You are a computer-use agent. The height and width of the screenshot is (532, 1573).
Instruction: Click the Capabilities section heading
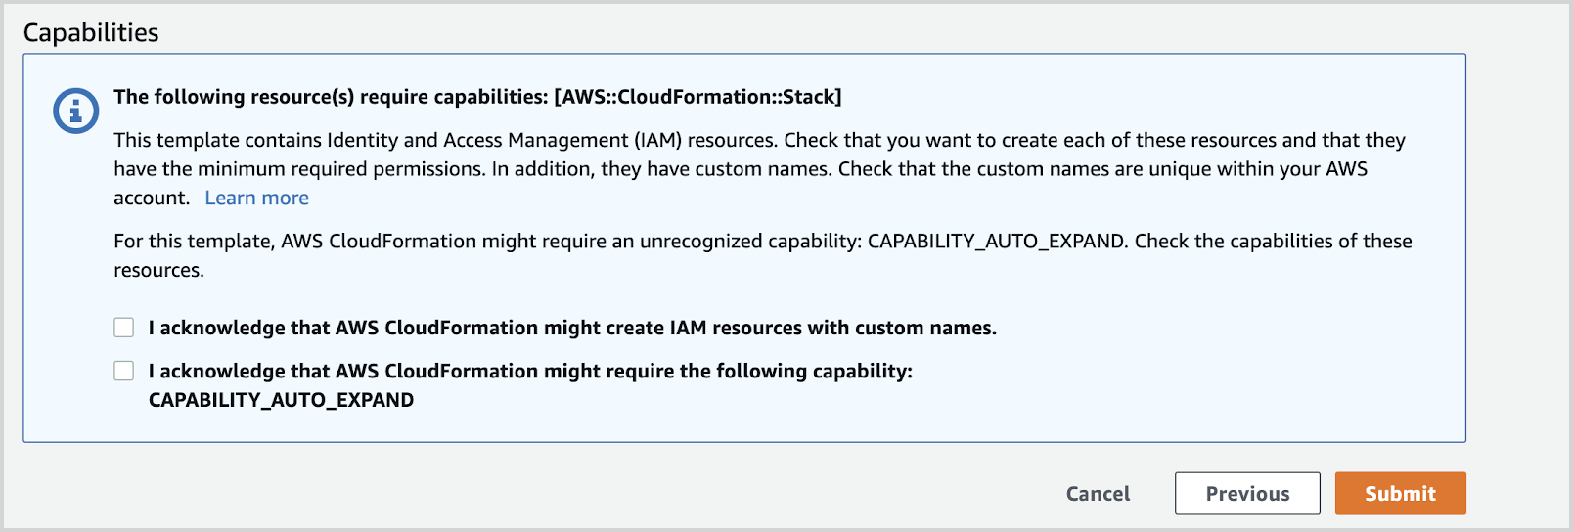click(91, 32)
